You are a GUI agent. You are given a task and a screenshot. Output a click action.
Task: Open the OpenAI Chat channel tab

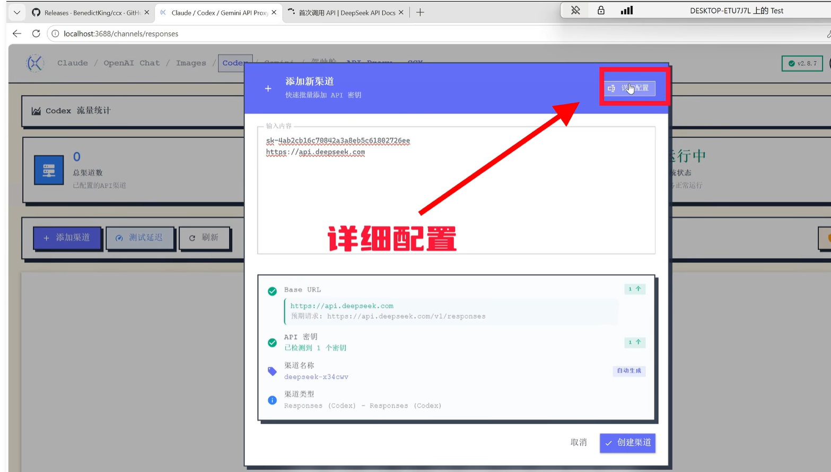[132, 63]
